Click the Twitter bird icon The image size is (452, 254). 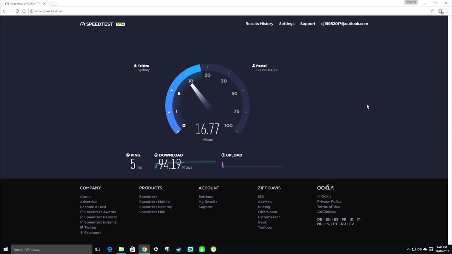click(x=82, y=228)
